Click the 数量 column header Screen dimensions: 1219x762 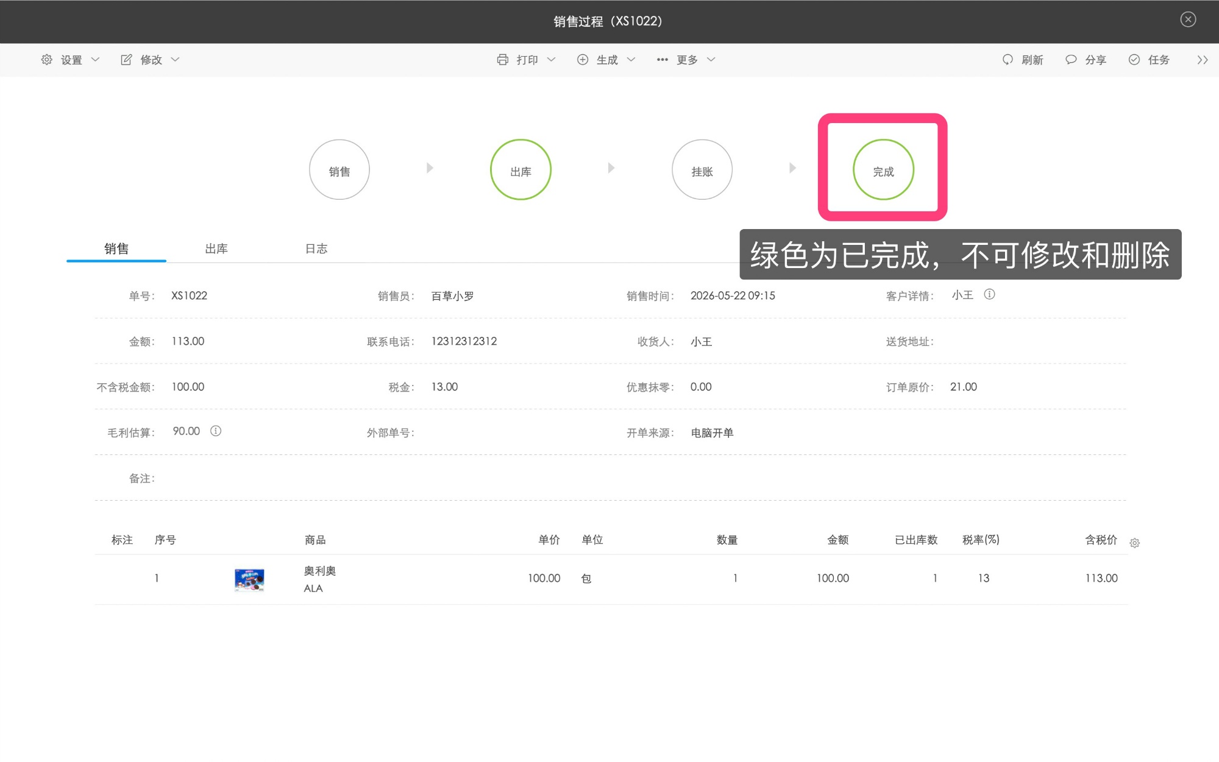pos(727,540)
